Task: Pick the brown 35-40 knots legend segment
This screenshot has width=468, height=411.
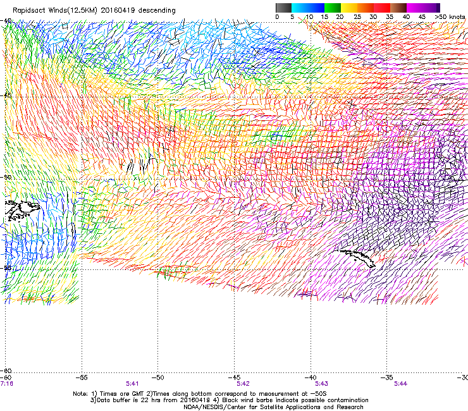Action: (x=398, y=8)
